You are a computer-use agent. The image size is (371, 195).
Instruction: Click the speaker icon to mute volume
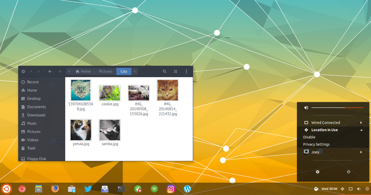click(306, 107)
